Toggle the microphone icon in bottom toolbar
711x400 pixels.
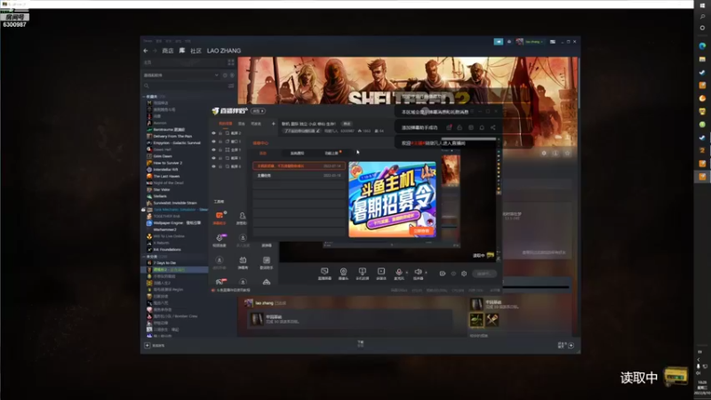click(x=398, y=272)
